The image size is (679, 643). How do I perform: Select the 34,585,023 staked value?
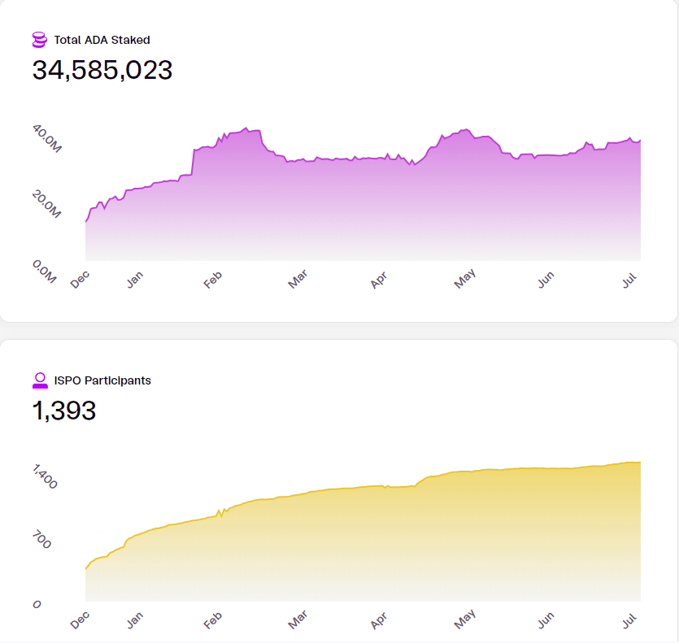[x=102, y=70]
